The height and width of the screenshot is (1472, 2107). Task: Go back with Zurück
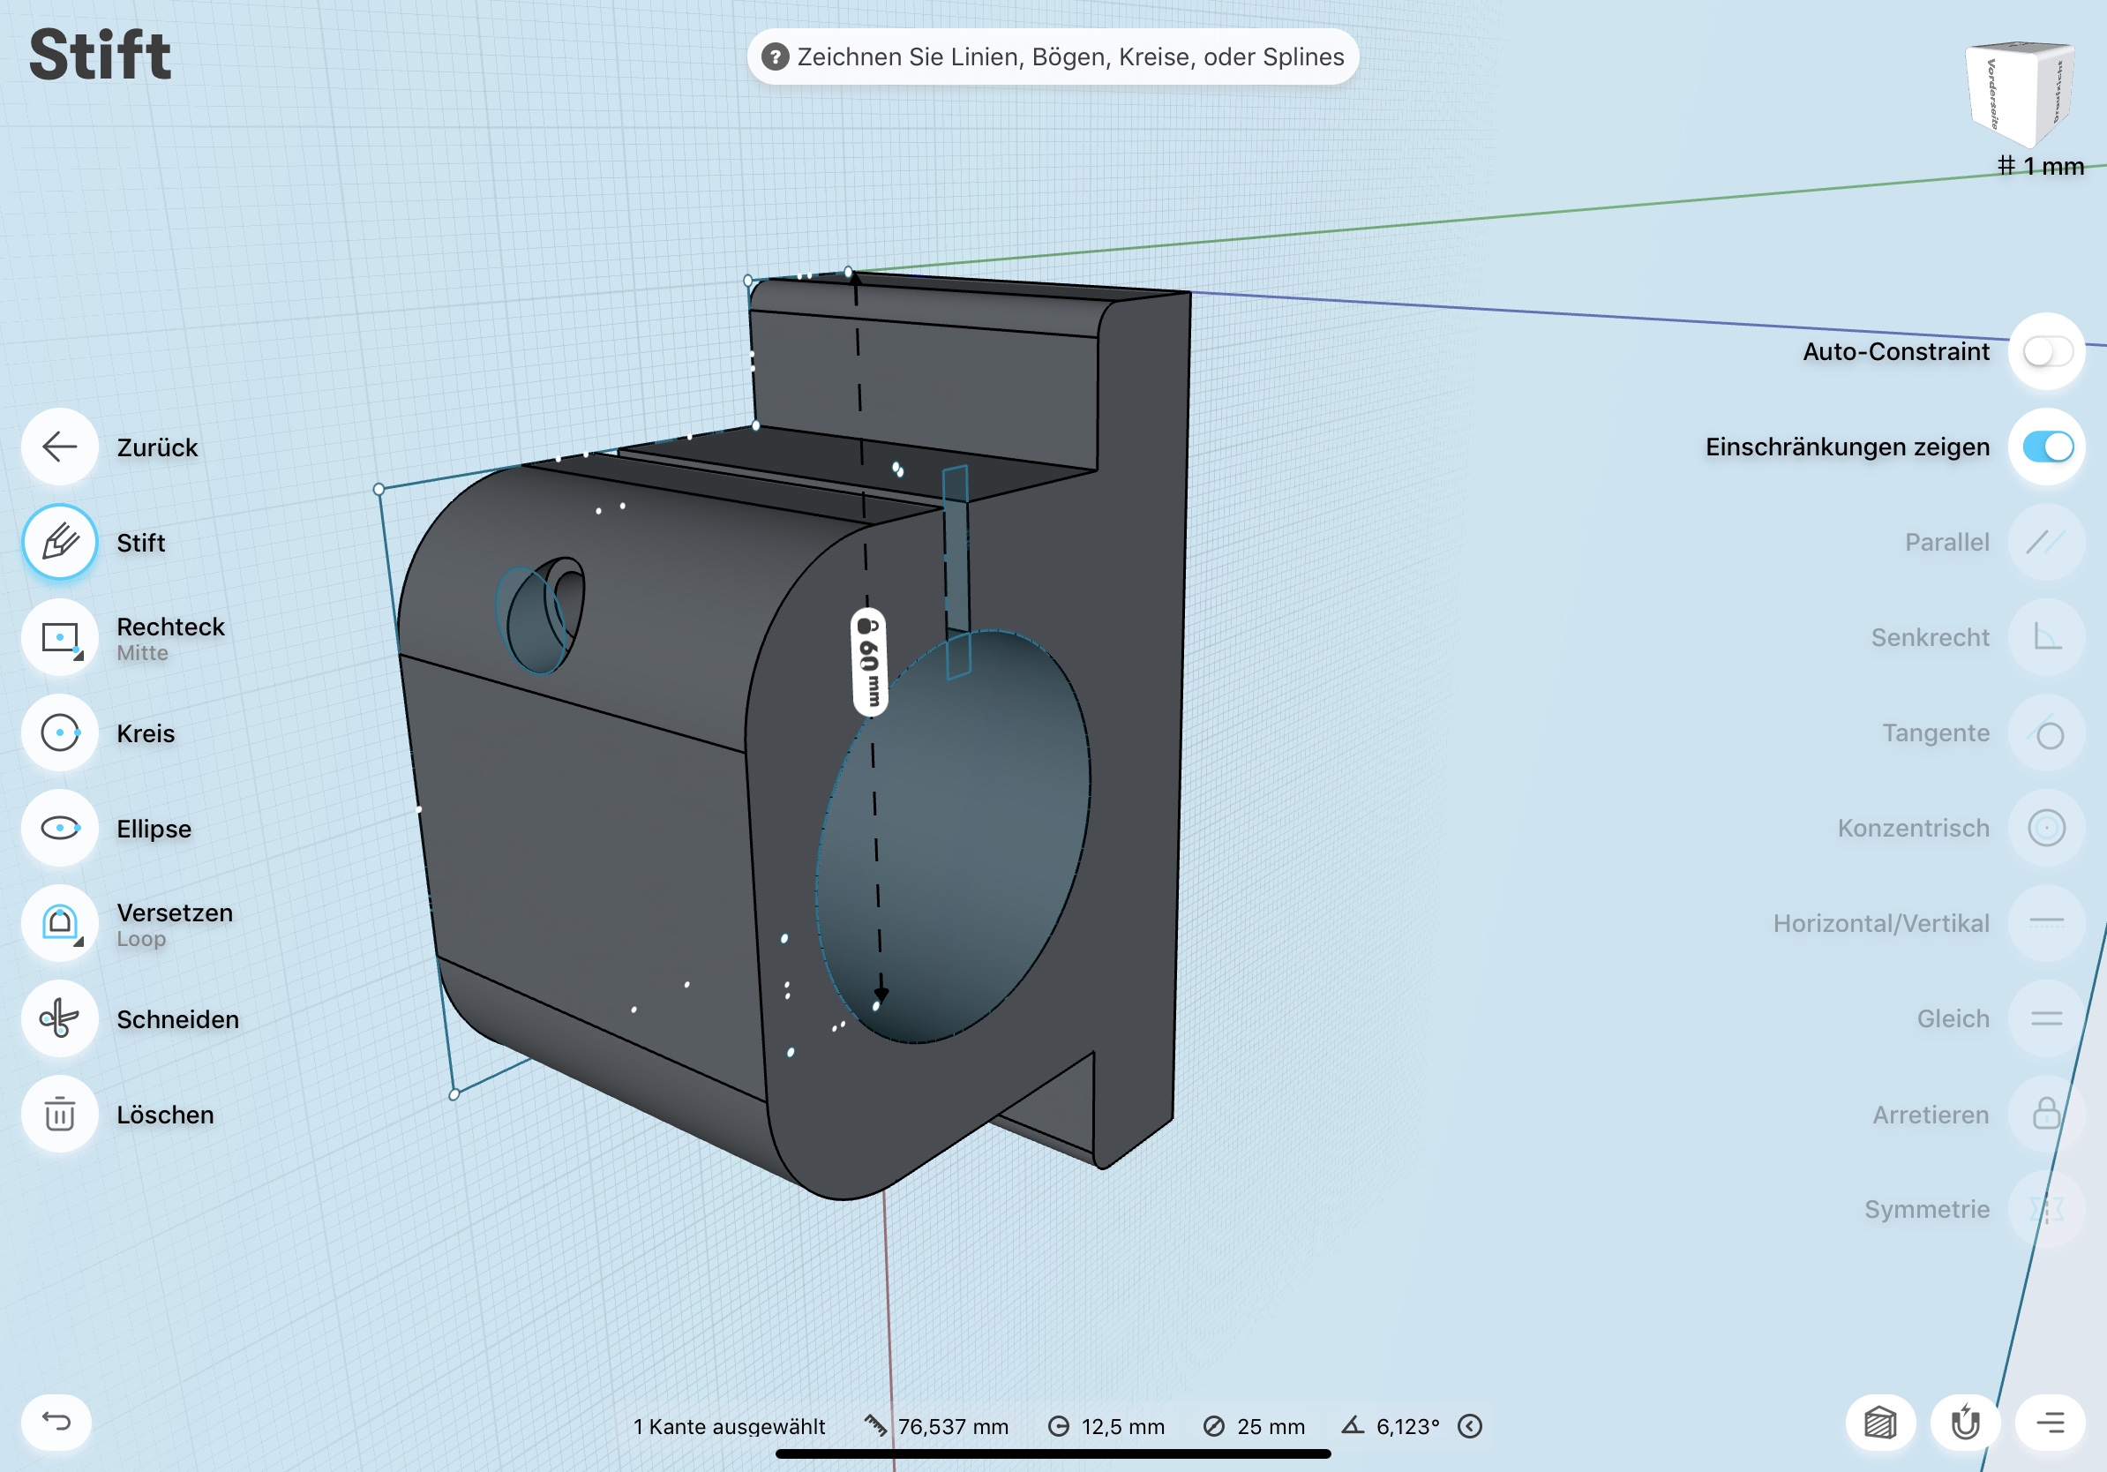point(60,447)
